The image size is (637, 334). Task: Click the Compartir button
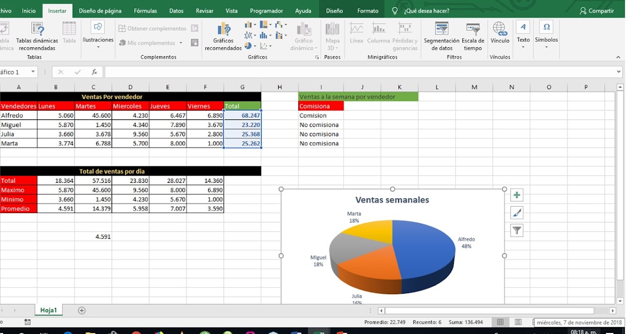[x=597, y=10]
